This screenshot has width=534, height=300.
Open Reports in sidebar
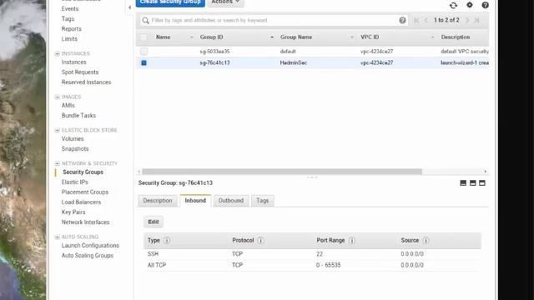click(x=71, y=29)
